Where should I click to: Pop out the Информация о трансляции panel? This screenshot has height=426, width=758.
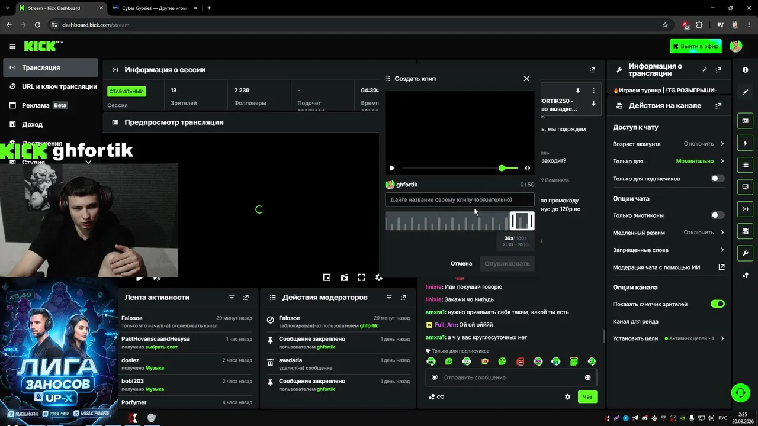[x=719, y=70]
